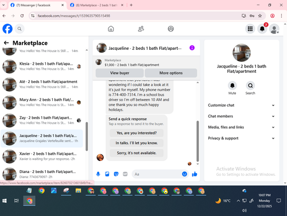Choose a sticker icon
Image resolution: width=287 pixels, height=216 pixels.
[116, 174]
